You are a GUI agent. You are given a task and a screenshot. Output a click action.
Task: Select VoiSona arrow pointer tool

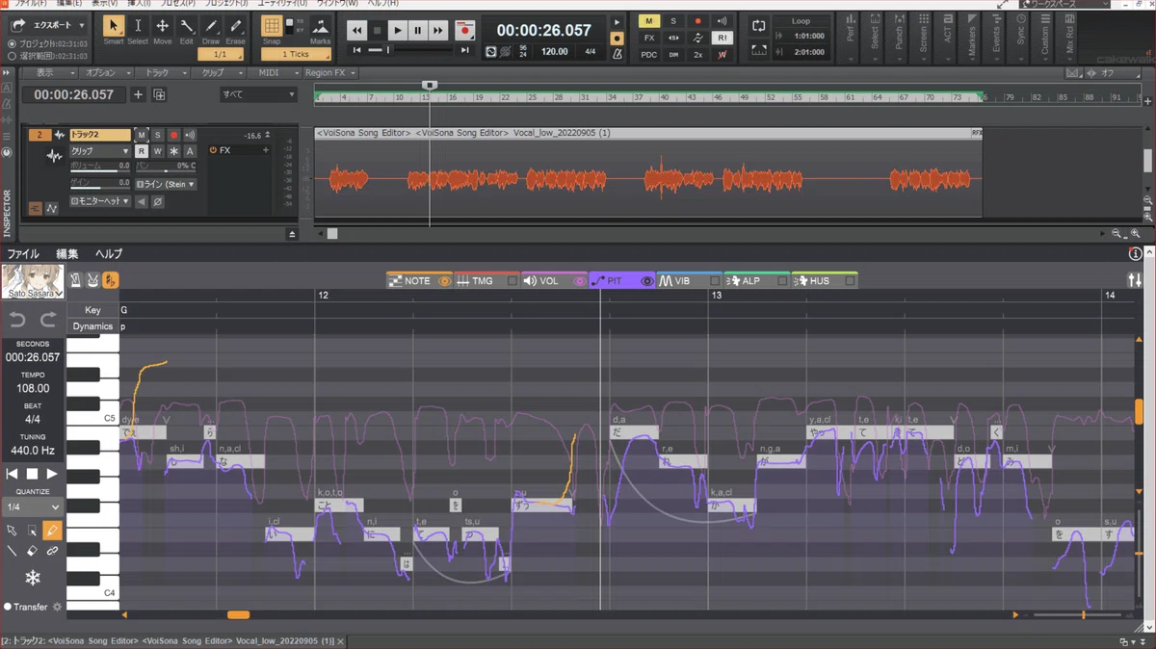point(12,531)
